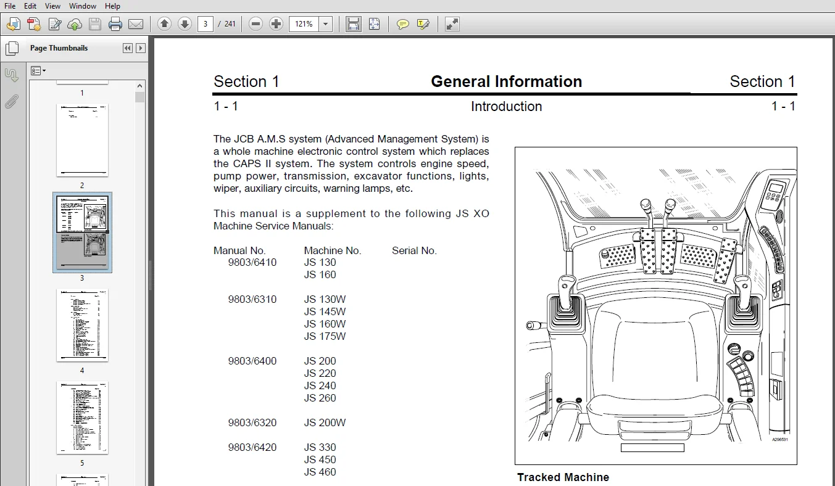The image size is (835, 486).
Task: Click the fit width scrolling mode icon
Action: coord(353,24)
